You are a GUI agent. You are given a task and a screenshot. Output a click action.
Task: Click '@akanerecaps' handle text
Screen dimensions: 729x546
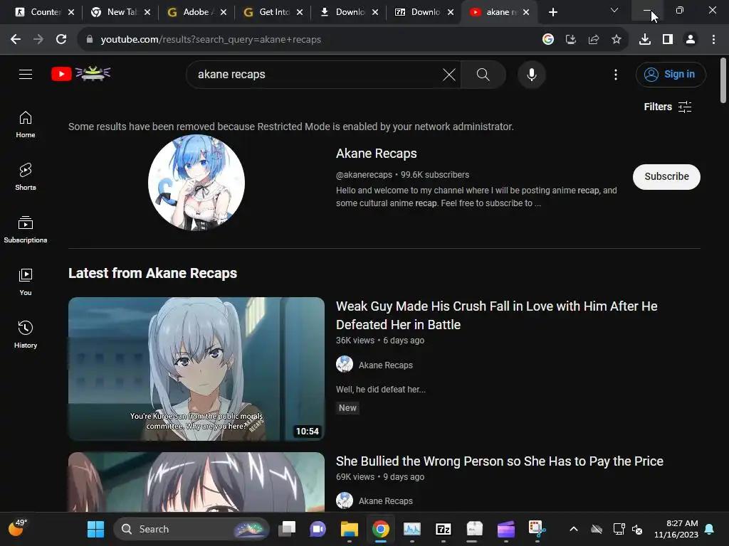[x=364, y=175]
